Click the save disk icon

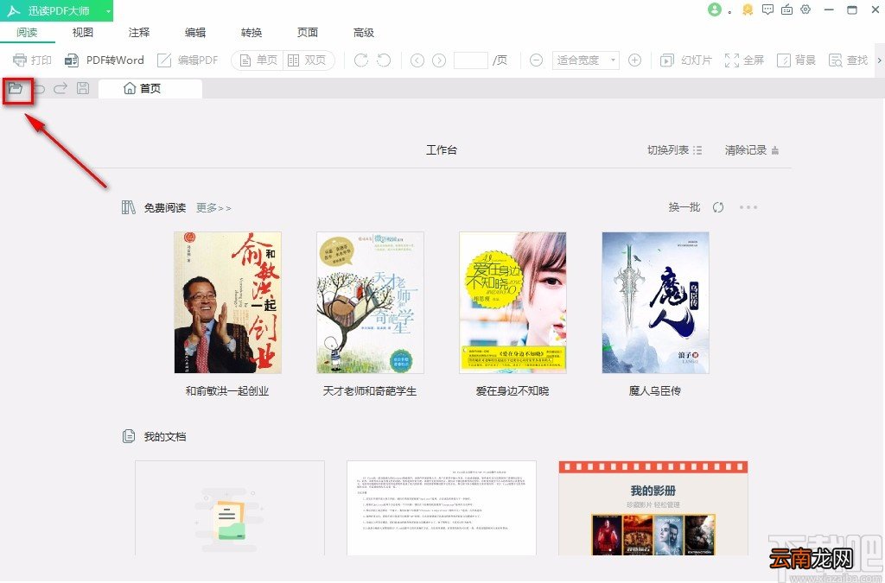tap(83, 88)
